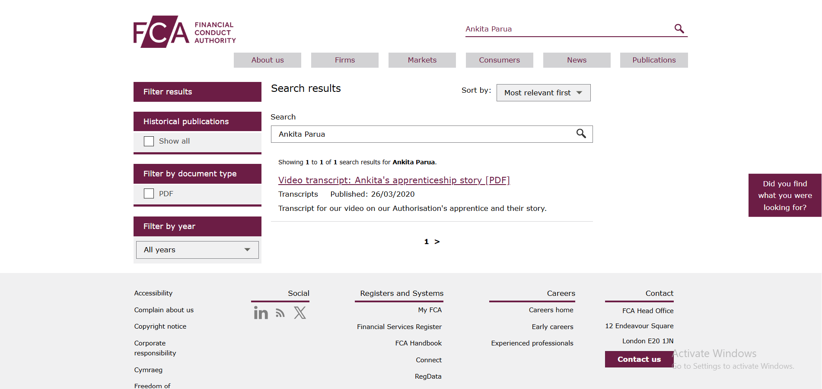Open the Complain about us link
Viewport: 822px width, 389px height.
(164, 310)
